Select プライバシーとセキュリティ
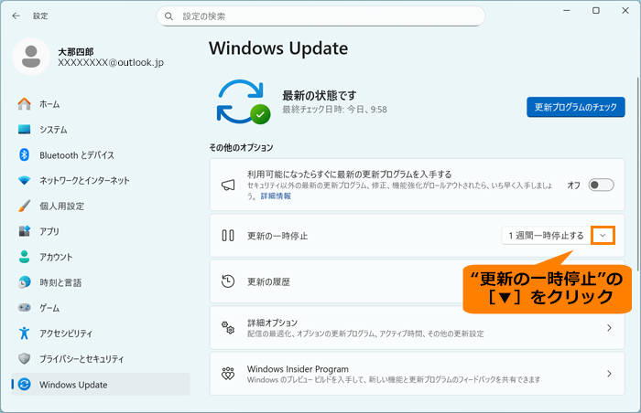Image resolution: width=641 pixels, height=413 pixels. pyautogui.click(x=101, y=359)
